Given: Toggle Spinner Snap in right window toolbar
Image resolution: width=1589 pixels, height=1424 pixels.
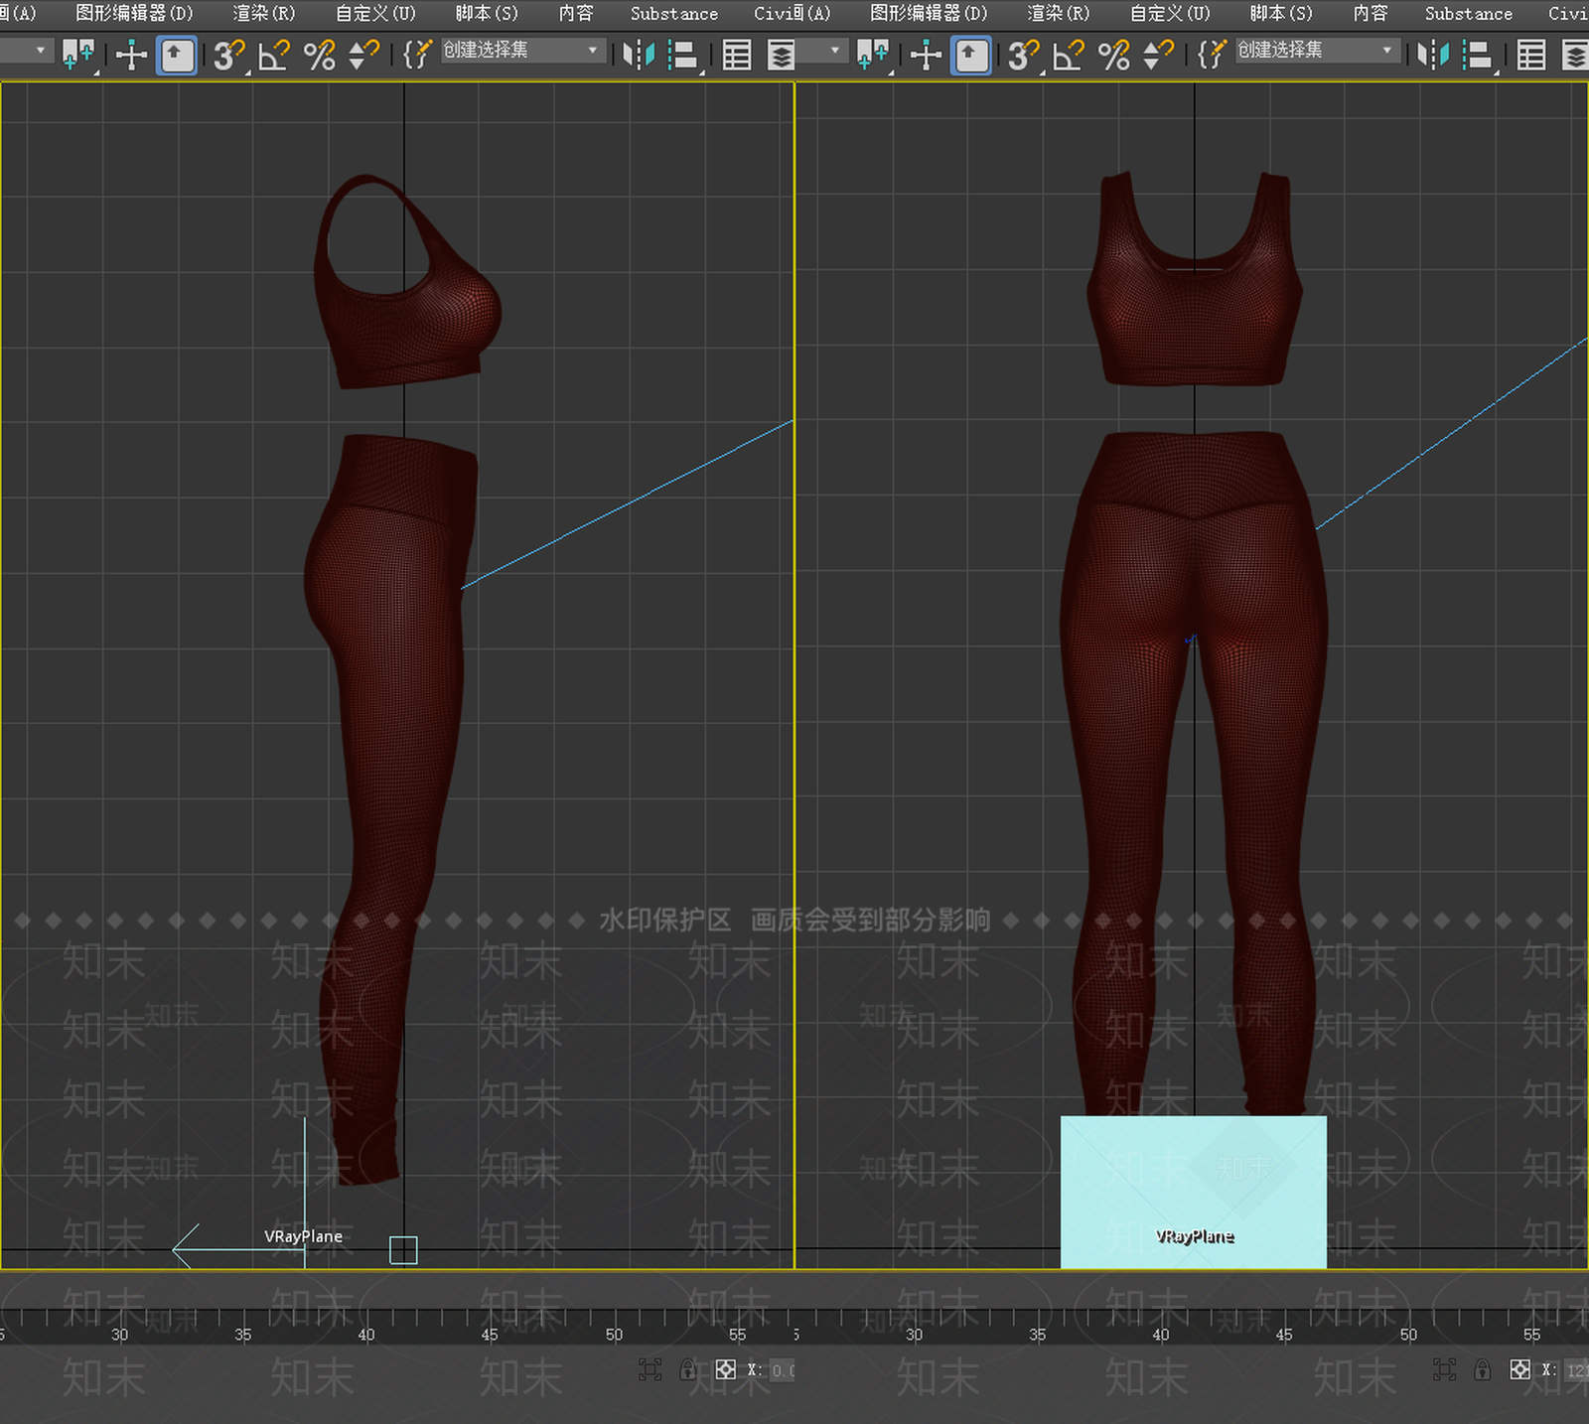Looking at the screenshot, I should point(1159,55).
